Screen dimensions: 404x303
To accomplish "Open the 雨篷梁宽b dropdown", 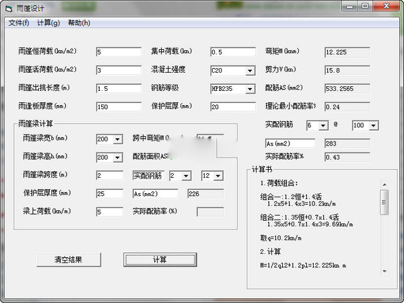I will click(x=118, y=139).
